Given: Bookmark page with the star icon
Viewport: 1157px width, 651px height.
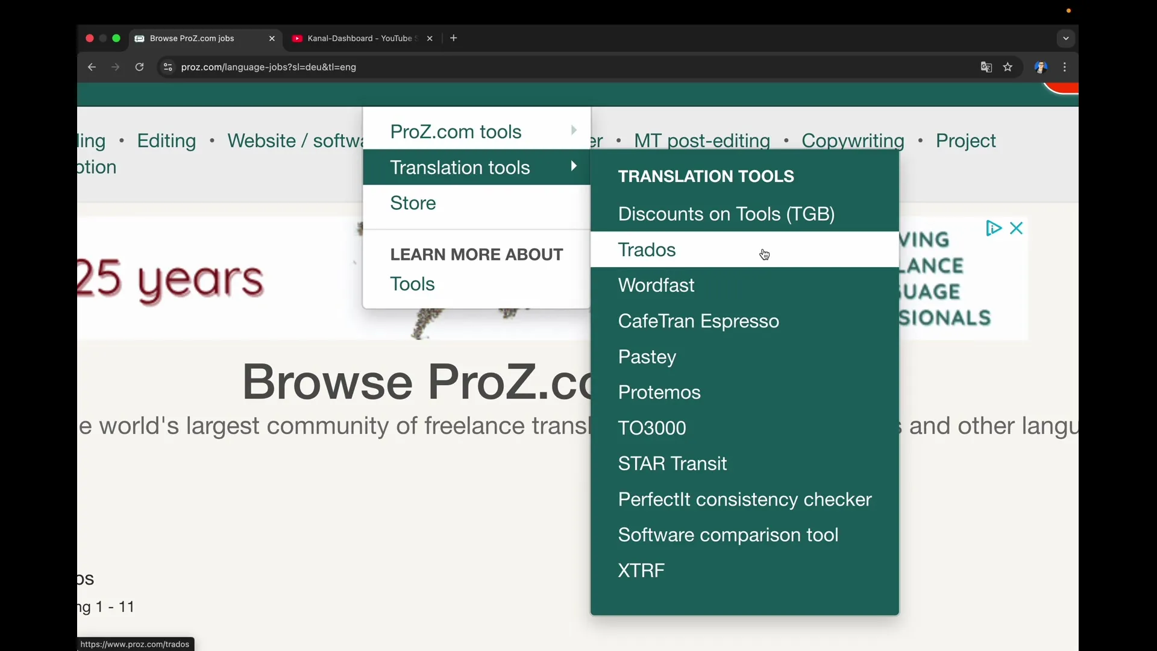Looking at the screenshot, I should pos(1009,68).
